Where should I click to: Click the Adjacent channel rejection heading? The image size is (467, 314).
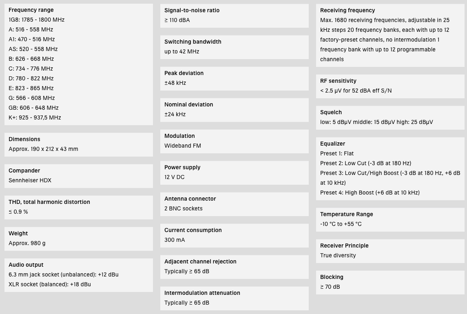pos(200,261)
